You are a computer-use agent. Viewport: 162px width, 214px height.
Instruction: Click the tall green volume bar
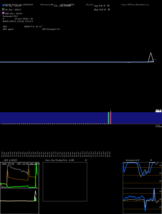click(x=109, y=118)
